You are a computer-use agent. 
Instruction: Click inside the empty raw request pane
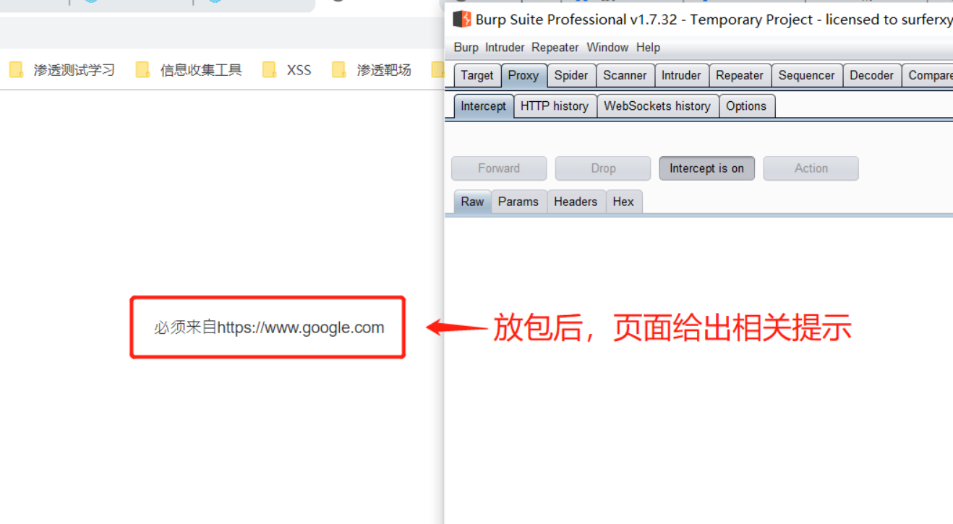tap(698, 370)
